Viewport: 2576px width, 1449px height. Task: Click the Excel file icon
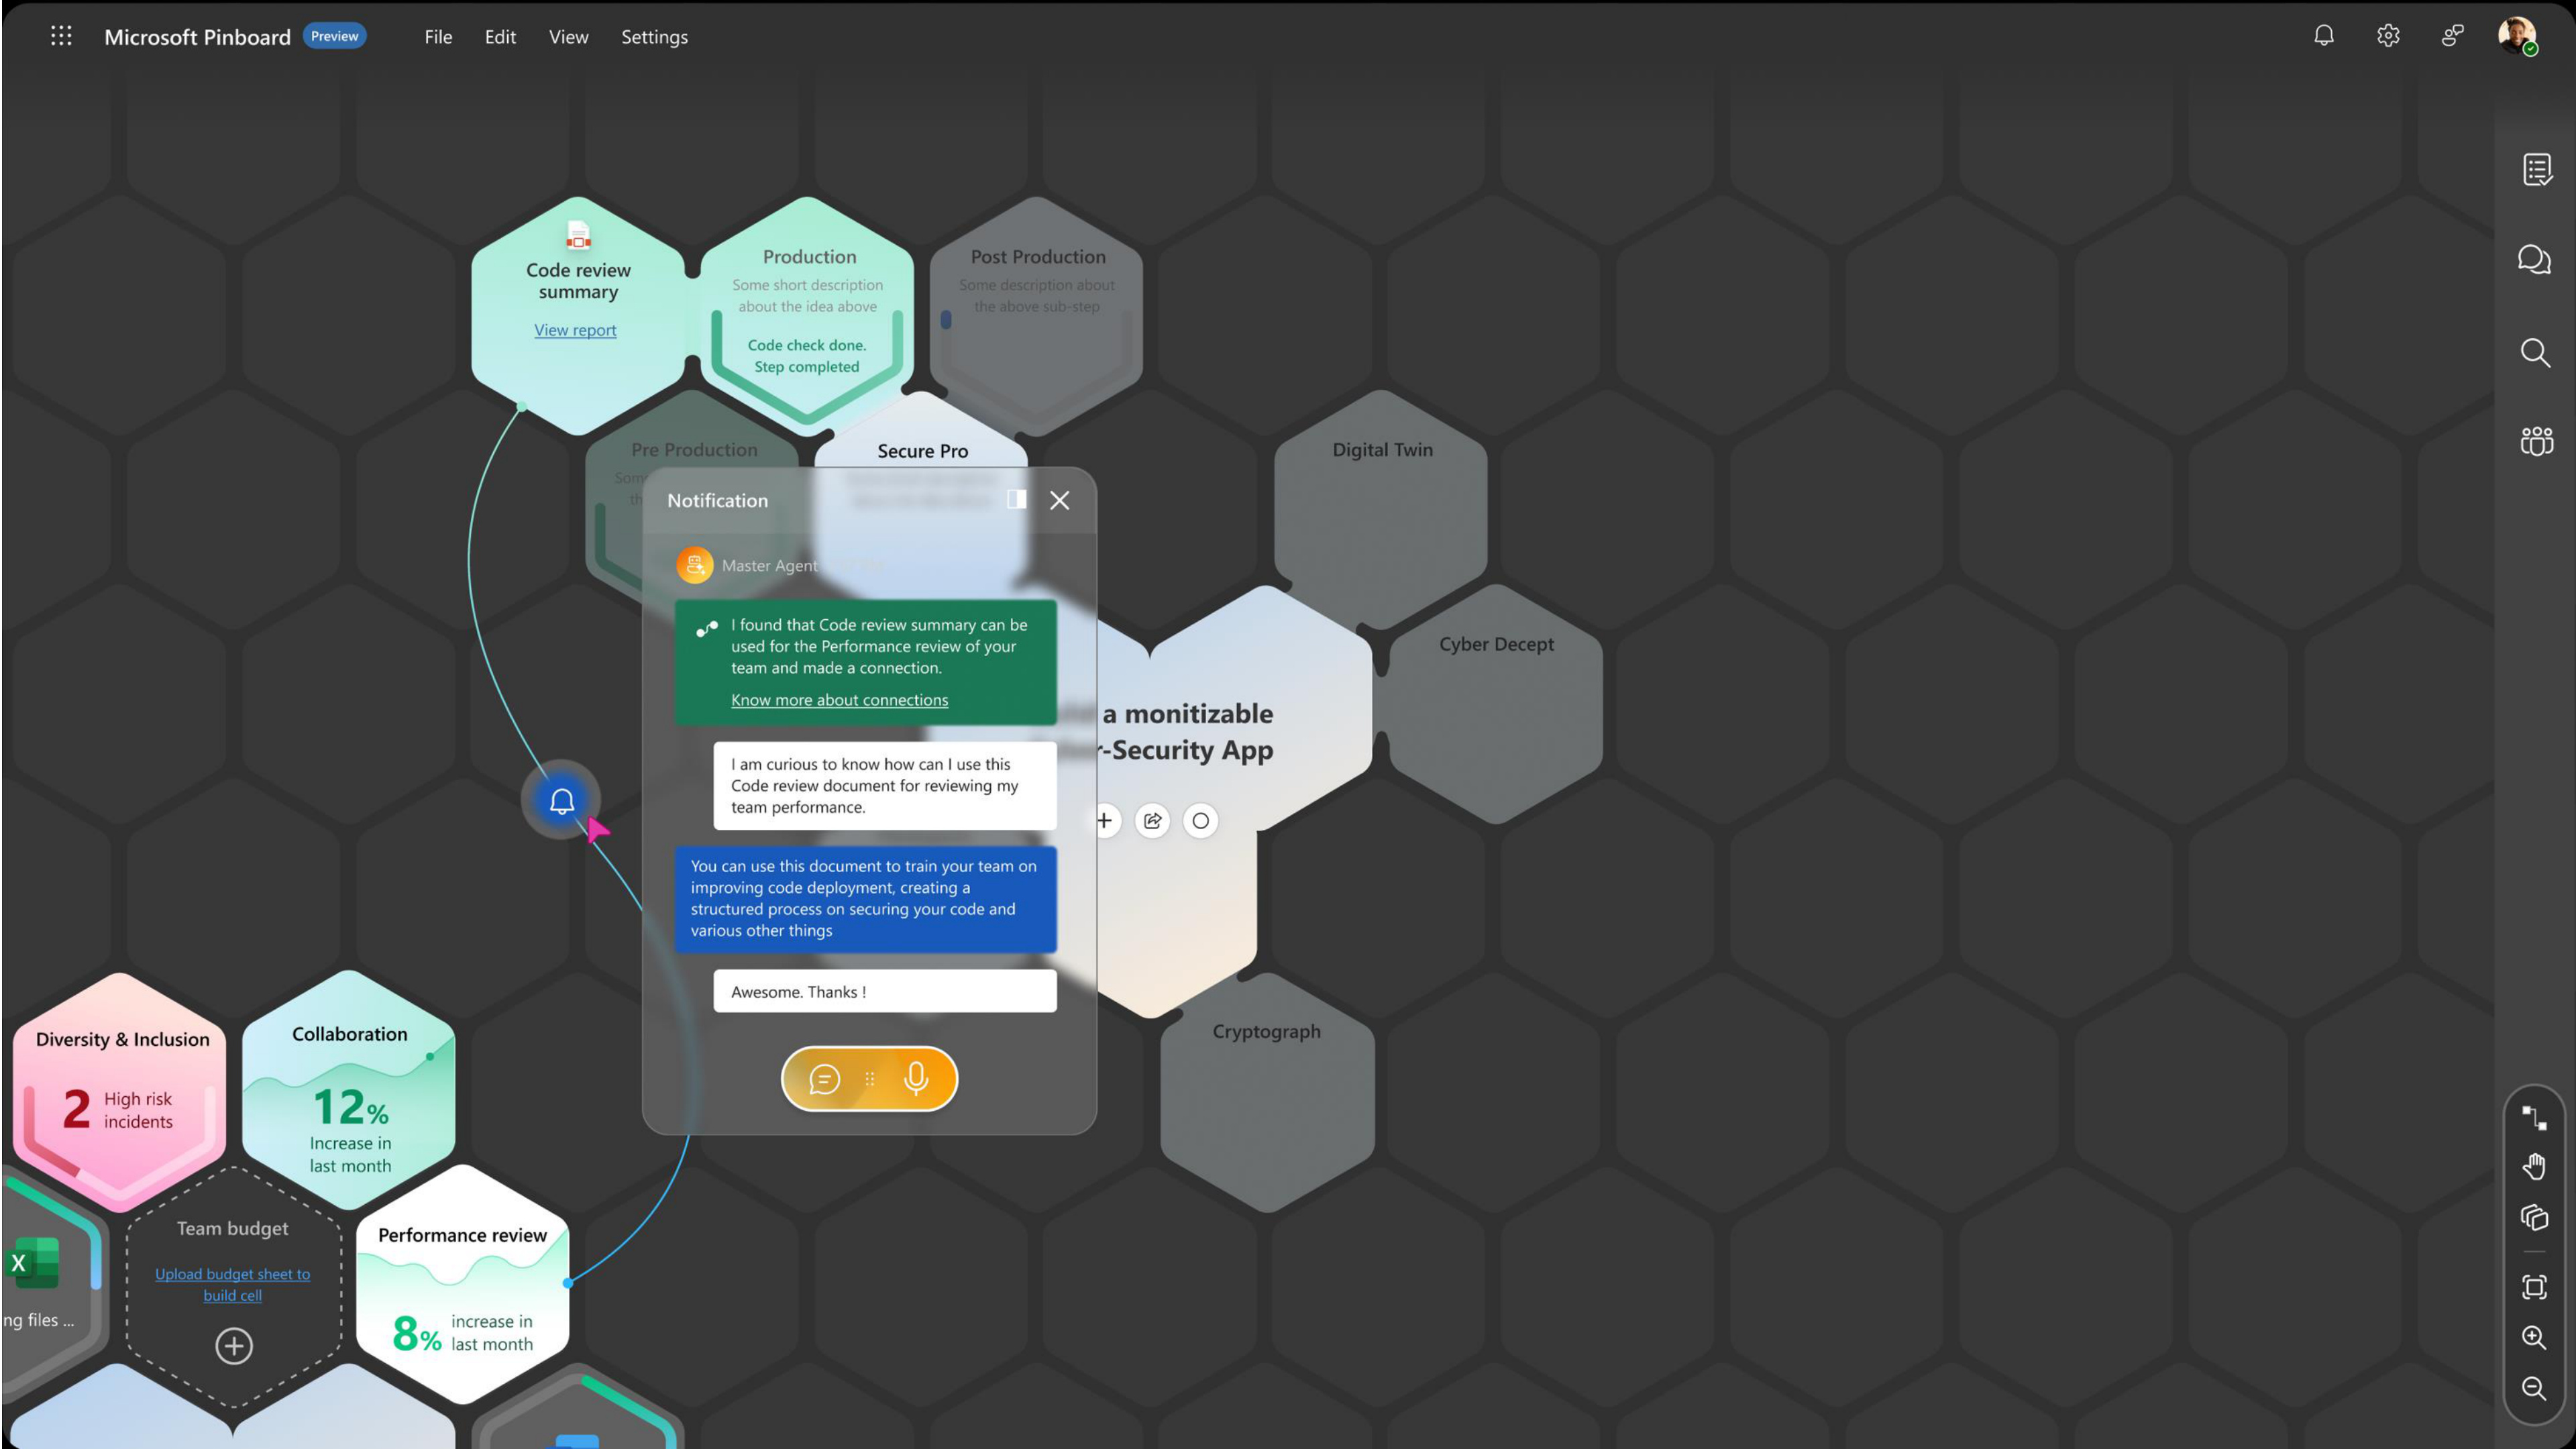pos(33,1262)
